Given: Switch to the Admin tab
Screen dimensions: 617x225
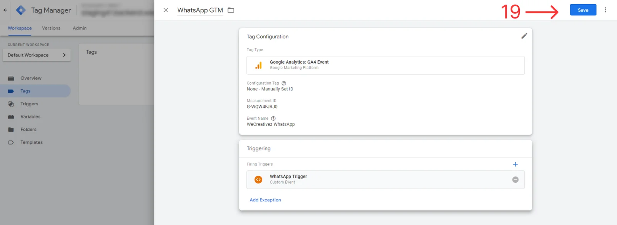Looking at the screenshot, I should tap(79, 28).
